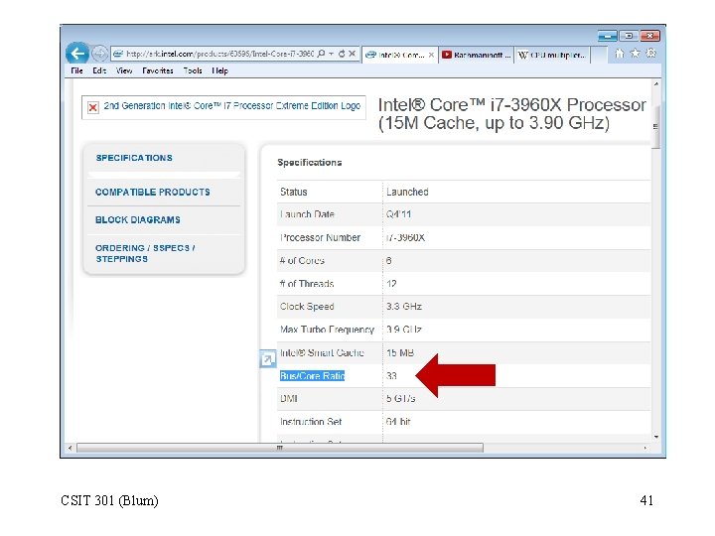
Task: Switch to the YouTube browser tab
Action: pyautogui.click(x=476, y=55)
